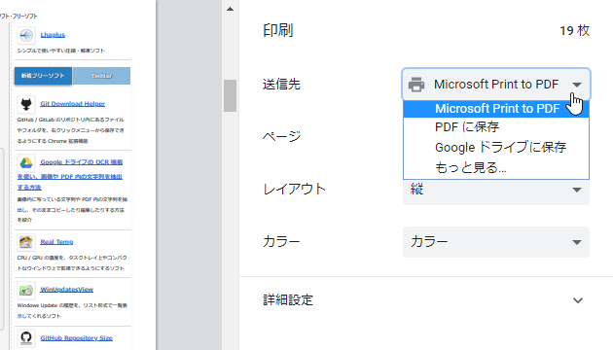Click the Git Download Helper cat icon
This screenshot has width=613, height=350.
tap(26, 104)
